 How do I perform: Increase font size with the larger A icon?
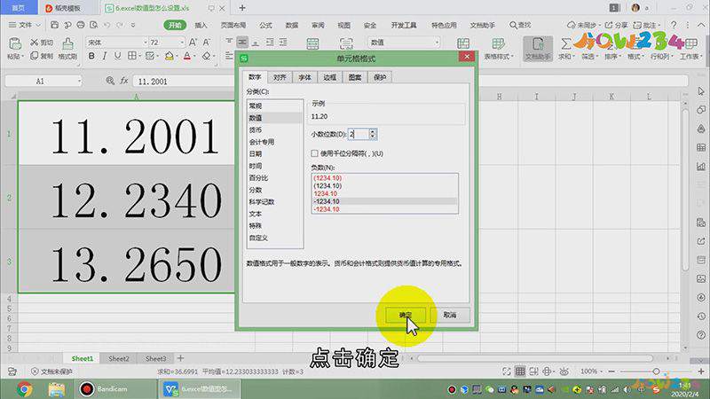(x=193, y=42)
